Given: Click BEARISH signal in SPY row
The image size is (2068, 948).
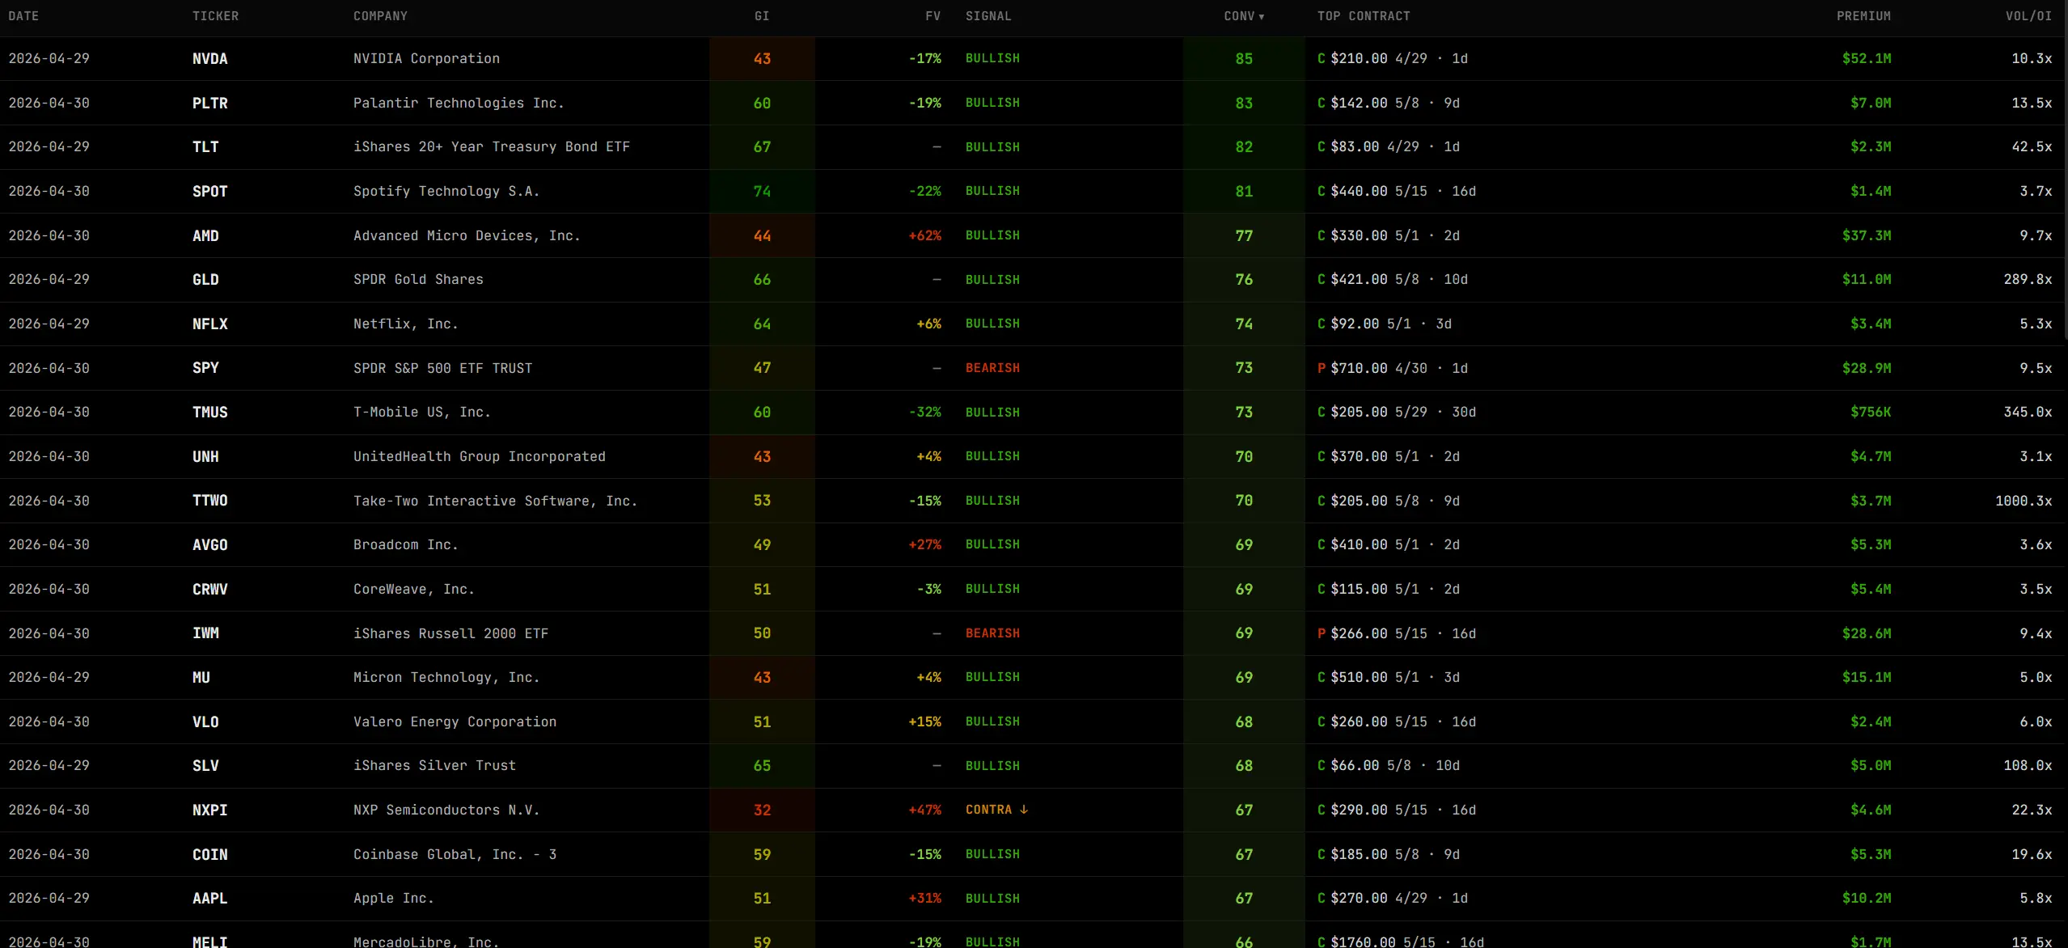Looking at the screenshot, I should pos(992,368).
